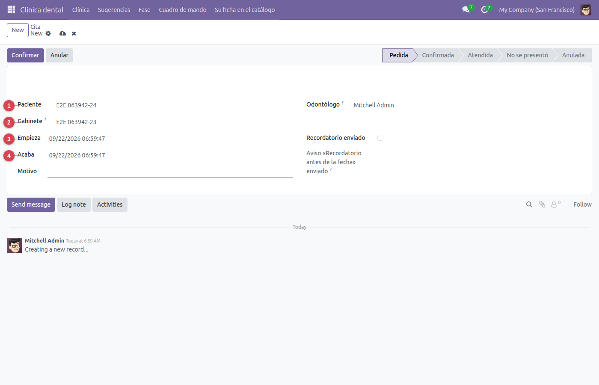Viewport: 599px width, 385px height.
Task: Click the Log note button
Action: click(x=74, y=204)
